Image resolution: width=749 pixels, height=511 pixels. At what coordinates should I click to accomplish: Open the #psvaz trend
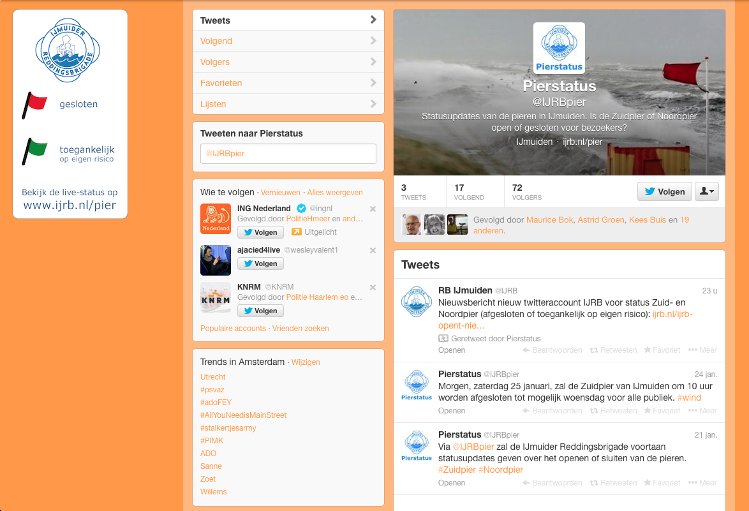212,390
